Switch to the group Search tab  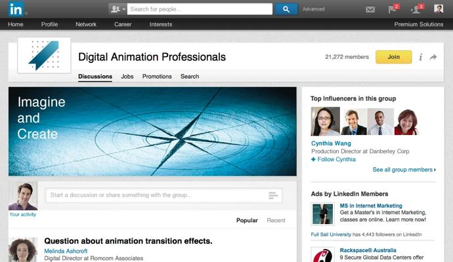[190, 77]
